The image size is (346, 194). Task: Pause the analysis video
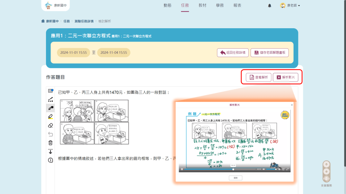coord(182,169)
